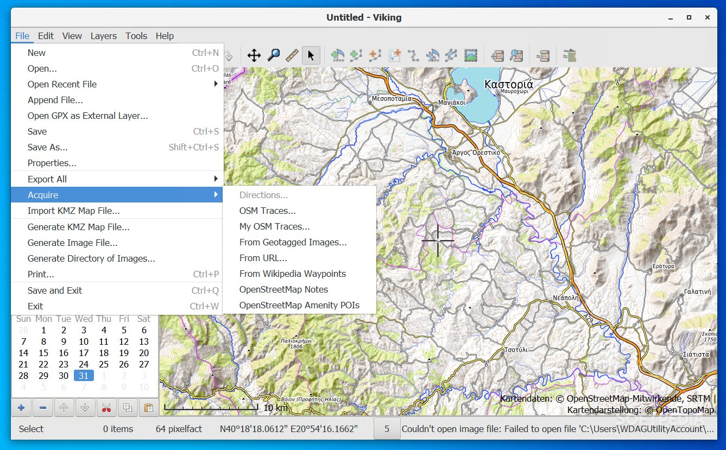
Task: Select the Show Picture tool
Action: pos(471,55)
